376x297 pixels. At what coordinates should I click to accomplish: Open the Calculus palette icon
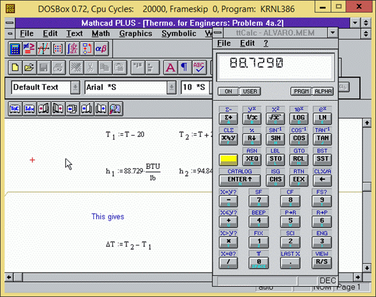click(x=72, y=49)
